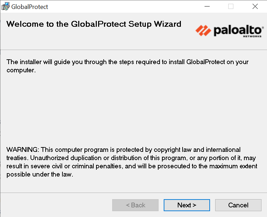The width and height of the screenshot is (267, 217).
Task: Proceed with the Next > button
Action: (x=187, y=205)
